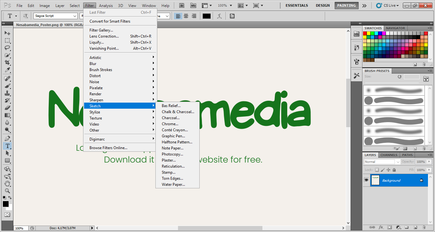Choose Graphic Pen from Sketch submenu
The image size is (435, 232).
click(x=173, y=136)
